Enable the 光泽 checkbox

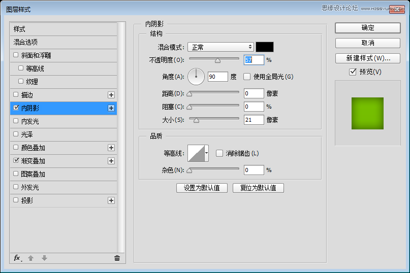pos(16,134)
